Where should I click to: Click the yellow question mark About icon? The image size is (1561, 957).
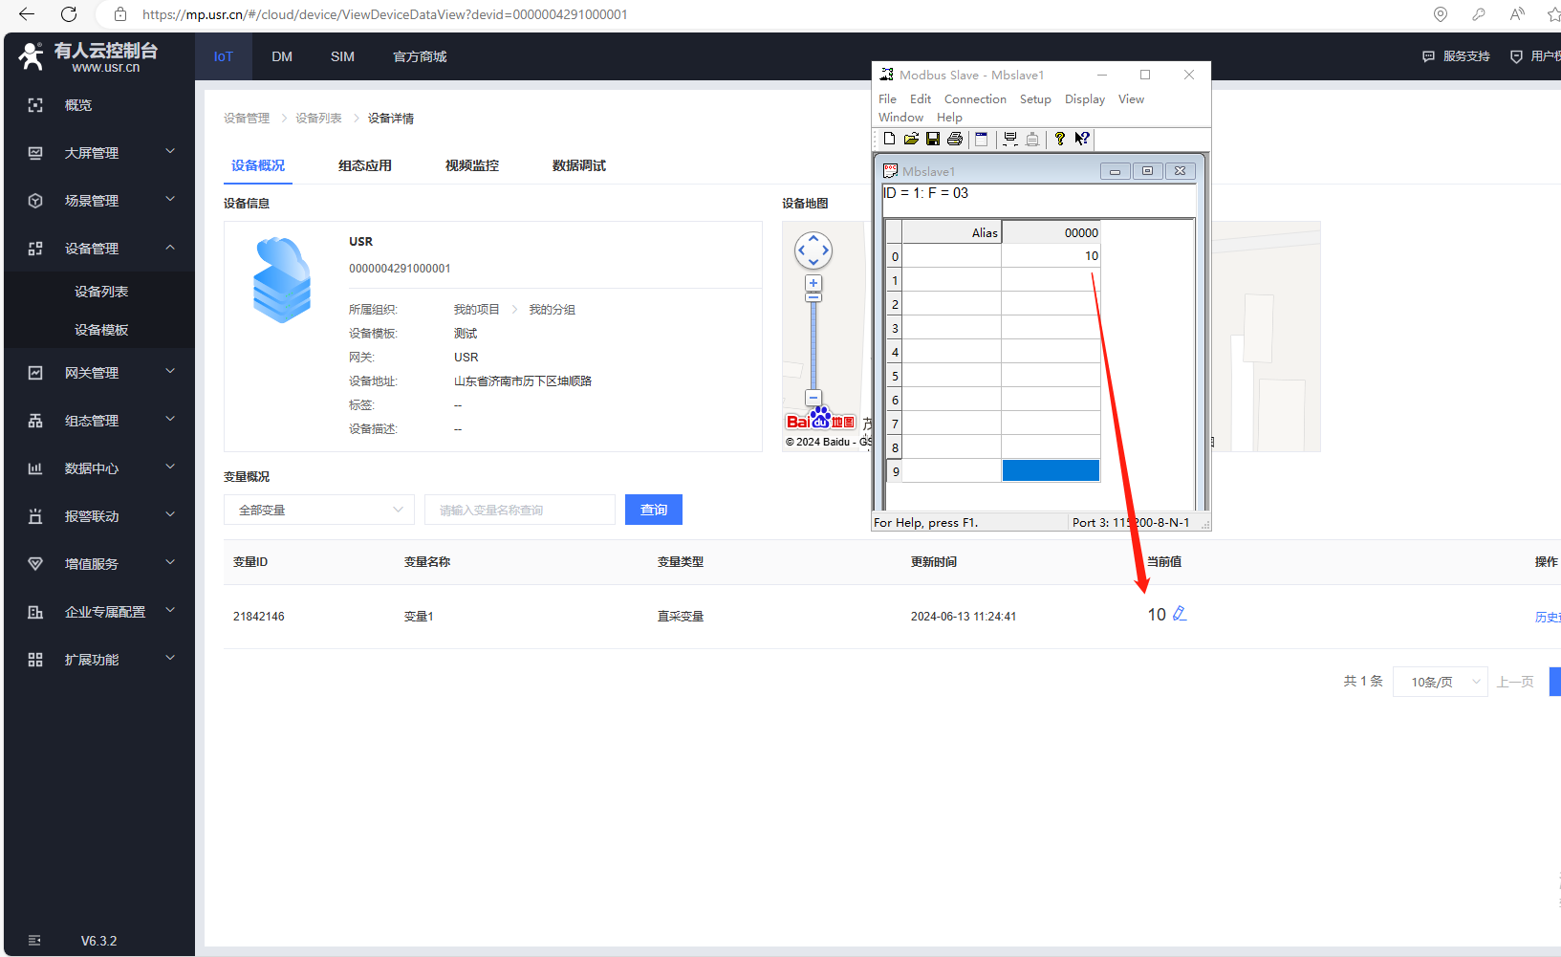1059,139
